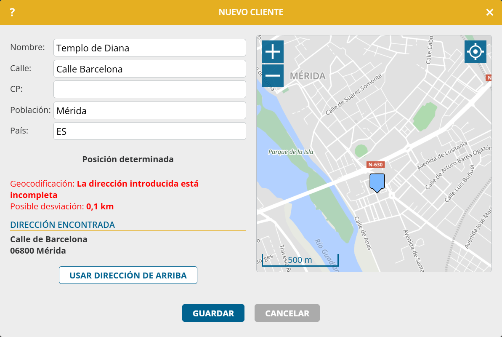Click into the País field
This screenshot has height=337, width=502.
(x=149, y=131)
